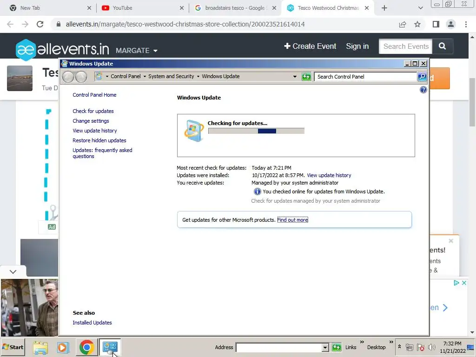The height and width of the screenshot is (357, 476).
Task: Switch to the YouTube browser tab
Action: coord(143,8)
